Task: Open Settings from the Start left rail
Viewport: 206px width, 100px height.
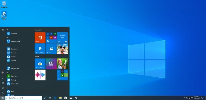Action: [x=3, y=88]
